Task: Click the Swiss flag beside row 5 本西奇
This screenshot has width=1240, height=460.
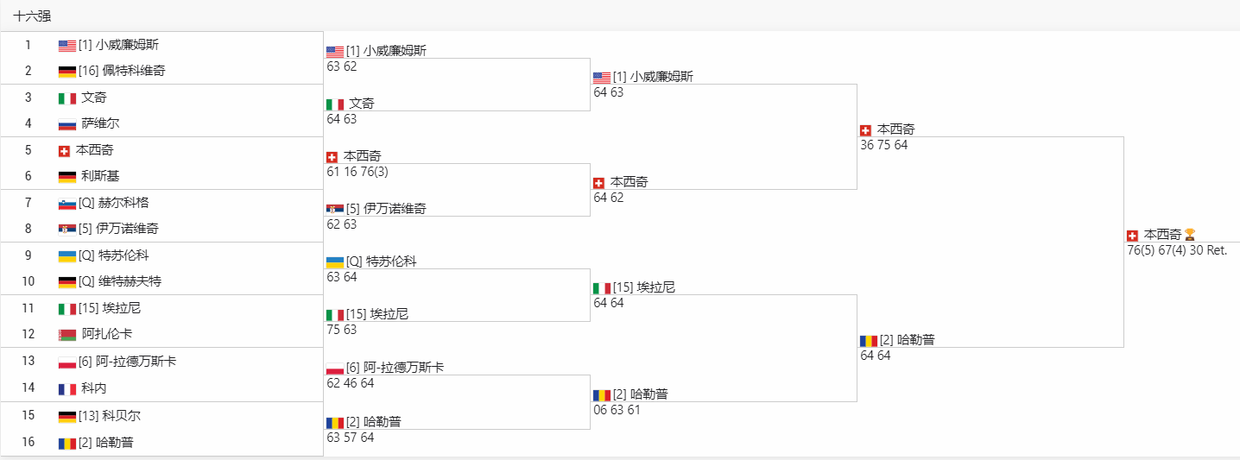Action: (x=64, y=151)
